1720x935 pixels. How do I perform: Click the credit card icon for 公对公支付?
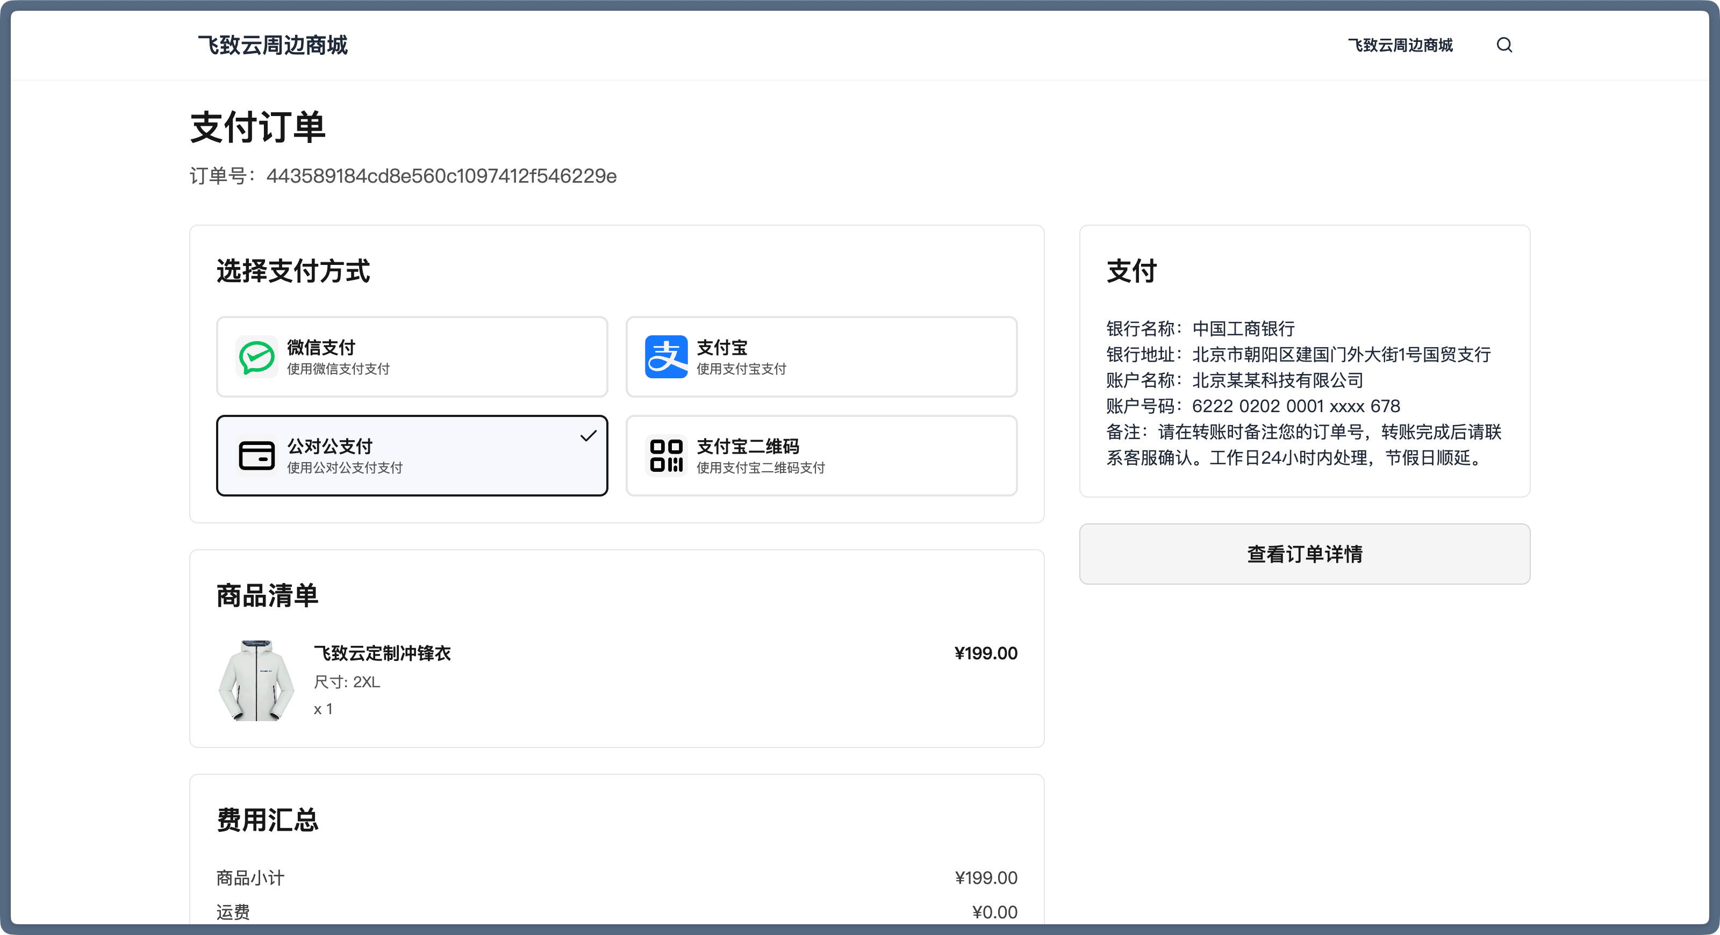coord(256,456)
